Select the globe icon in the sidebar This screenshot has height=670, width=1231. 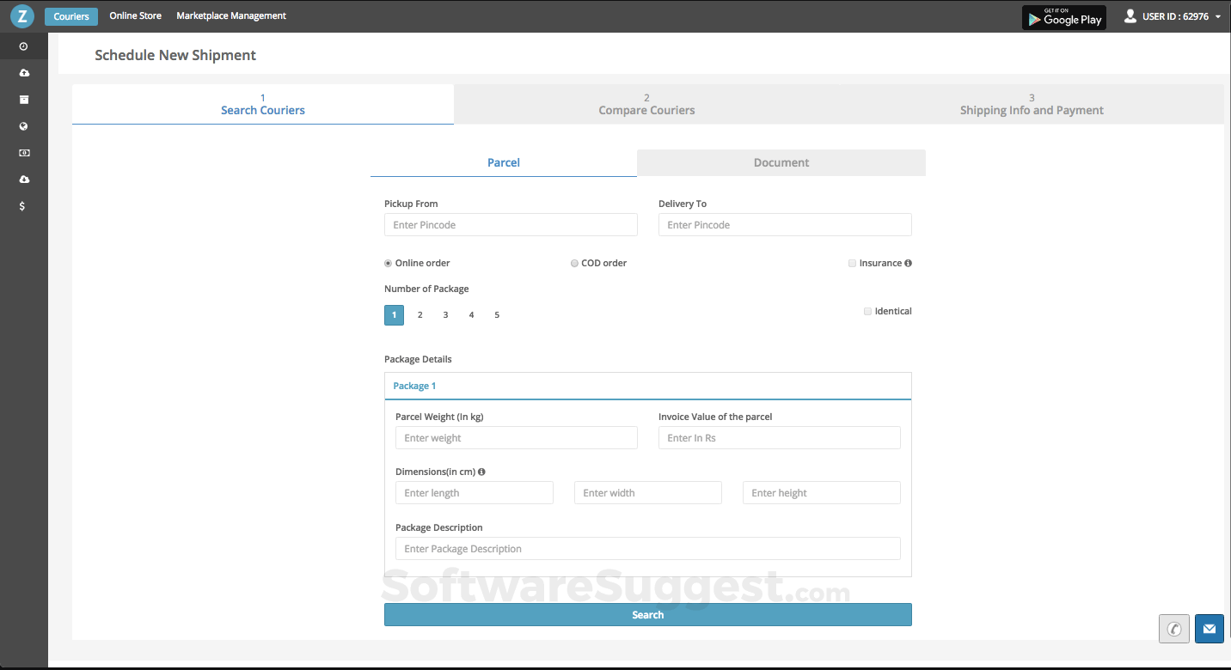tap(23, 126)
